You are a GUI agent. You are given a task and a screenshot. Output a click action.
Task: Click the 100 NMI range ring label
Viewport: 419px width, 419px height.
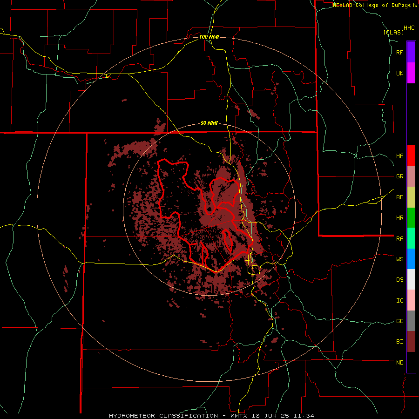pyautogui.click(x=209, y=37)
